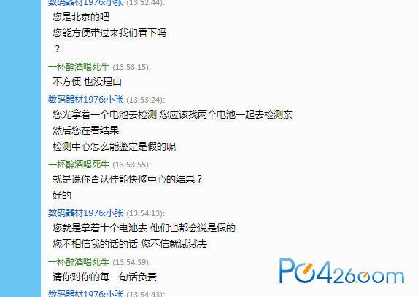Click sender name 一杯醉酒喝死牛 at 13:54:39
The image size is (418, 297).
click(79, 262)
